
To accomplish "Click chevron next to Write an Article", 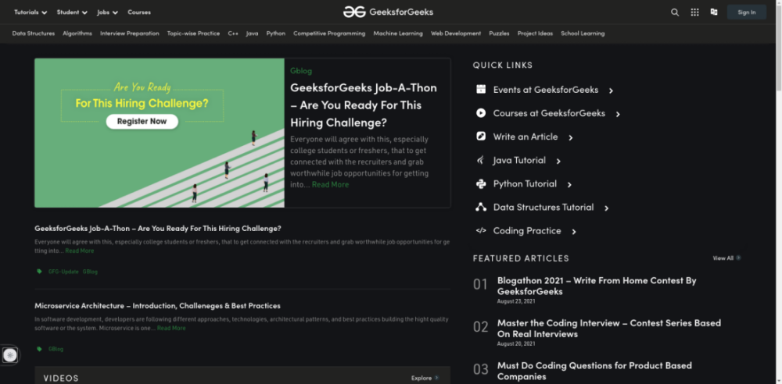I will click(571, 137).
